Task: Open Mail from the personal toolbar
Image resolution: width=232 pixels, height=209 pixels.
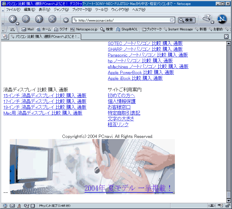Action: click(x=28, y=29)
